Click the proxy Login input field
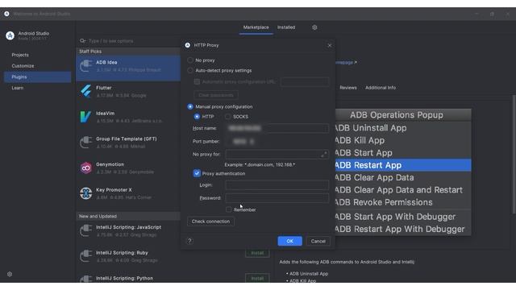516x290 pixels. tap(277, 184)
